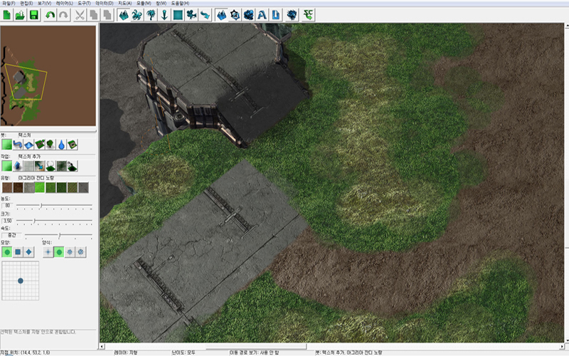569x356 pixels.
Task: Click the speed value field showing 중간
Action: tap(11, 236)
